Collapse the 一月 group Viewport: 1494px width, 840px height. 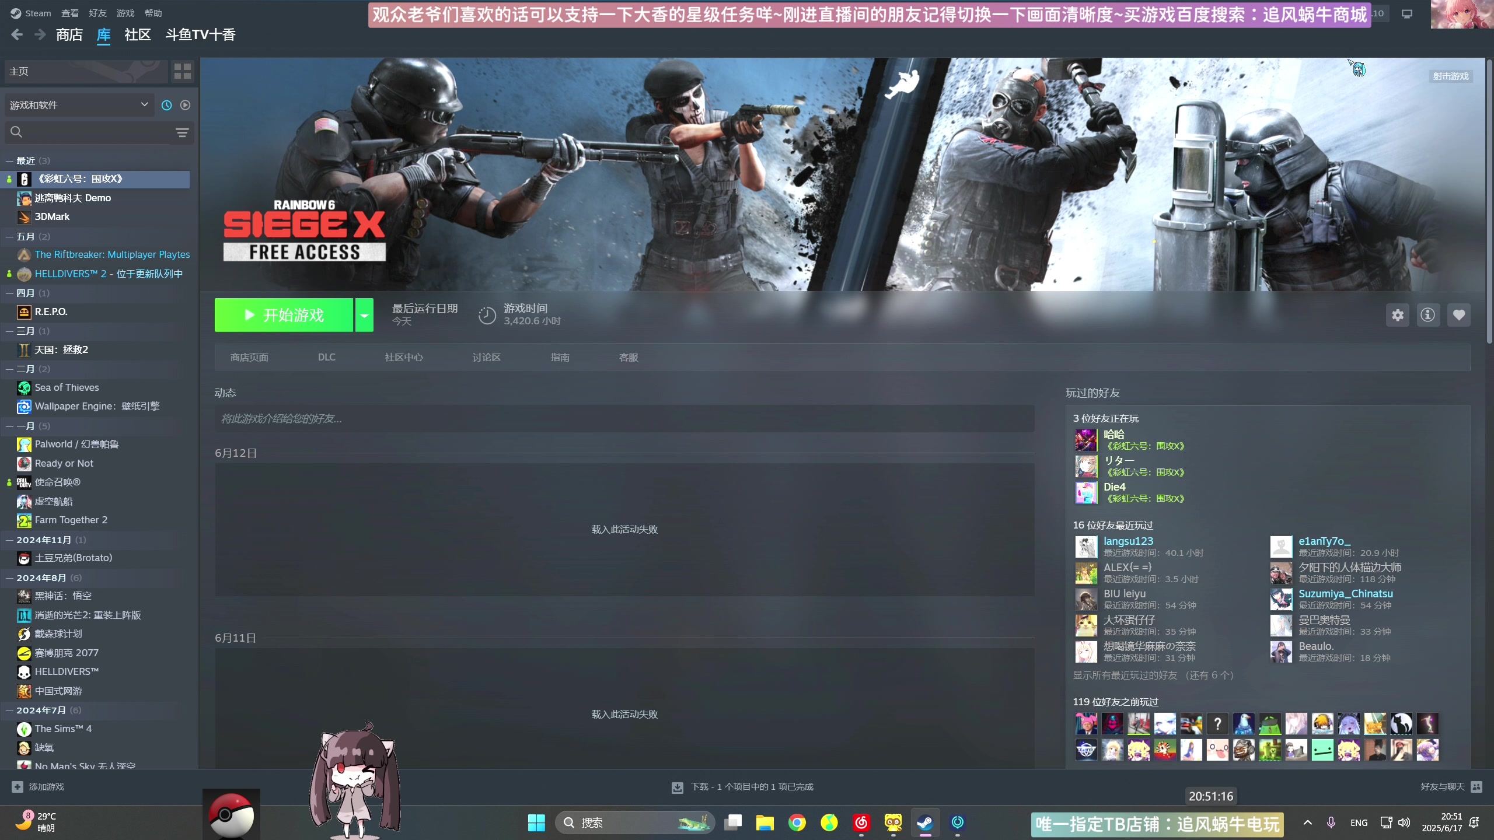click(x=9, y=426)
